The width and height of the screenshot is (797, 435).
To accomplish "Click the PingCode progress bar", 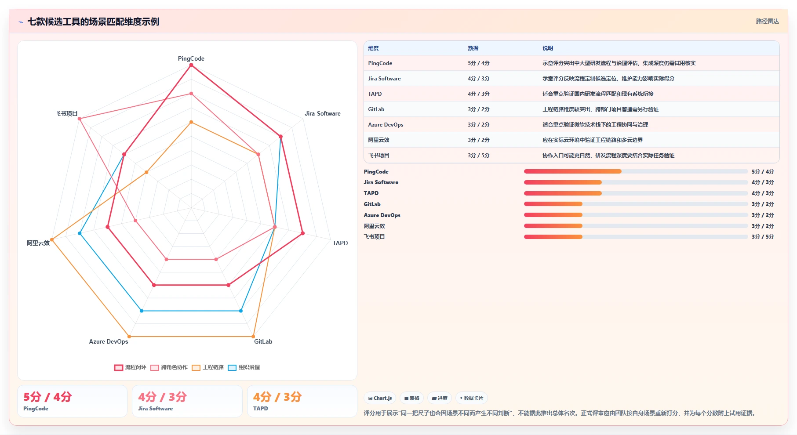I will tap(636, 171).
